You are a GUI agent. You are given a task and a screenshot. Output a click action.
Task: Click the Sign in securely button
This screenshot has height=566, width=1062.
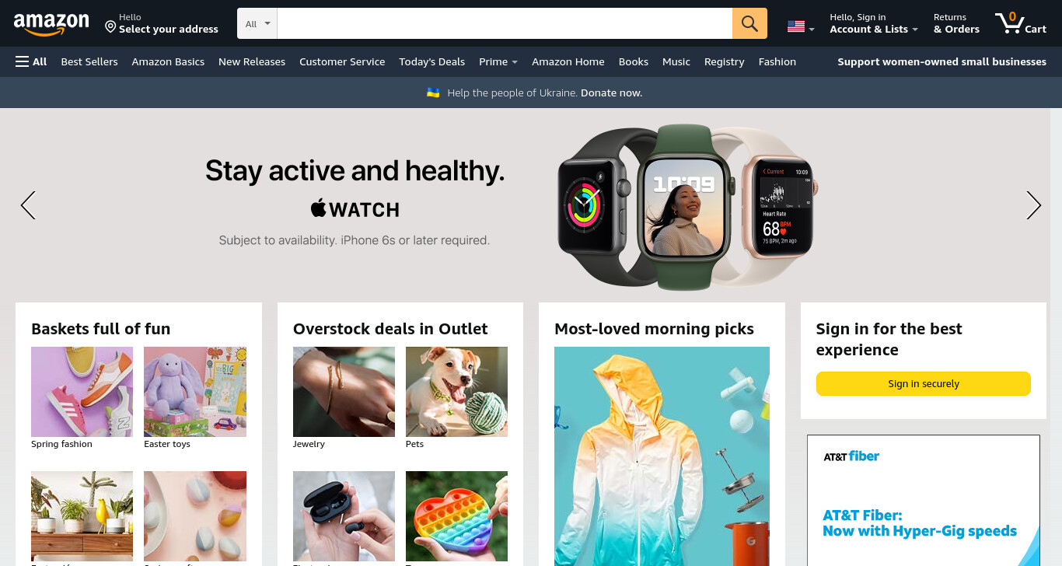coord(923,383)
